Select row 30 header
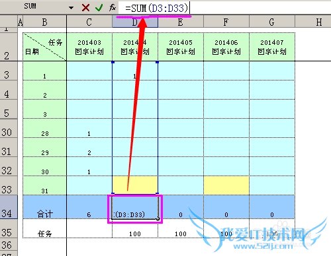This screenshot has height=256, width=331. (x=9, y=129)
